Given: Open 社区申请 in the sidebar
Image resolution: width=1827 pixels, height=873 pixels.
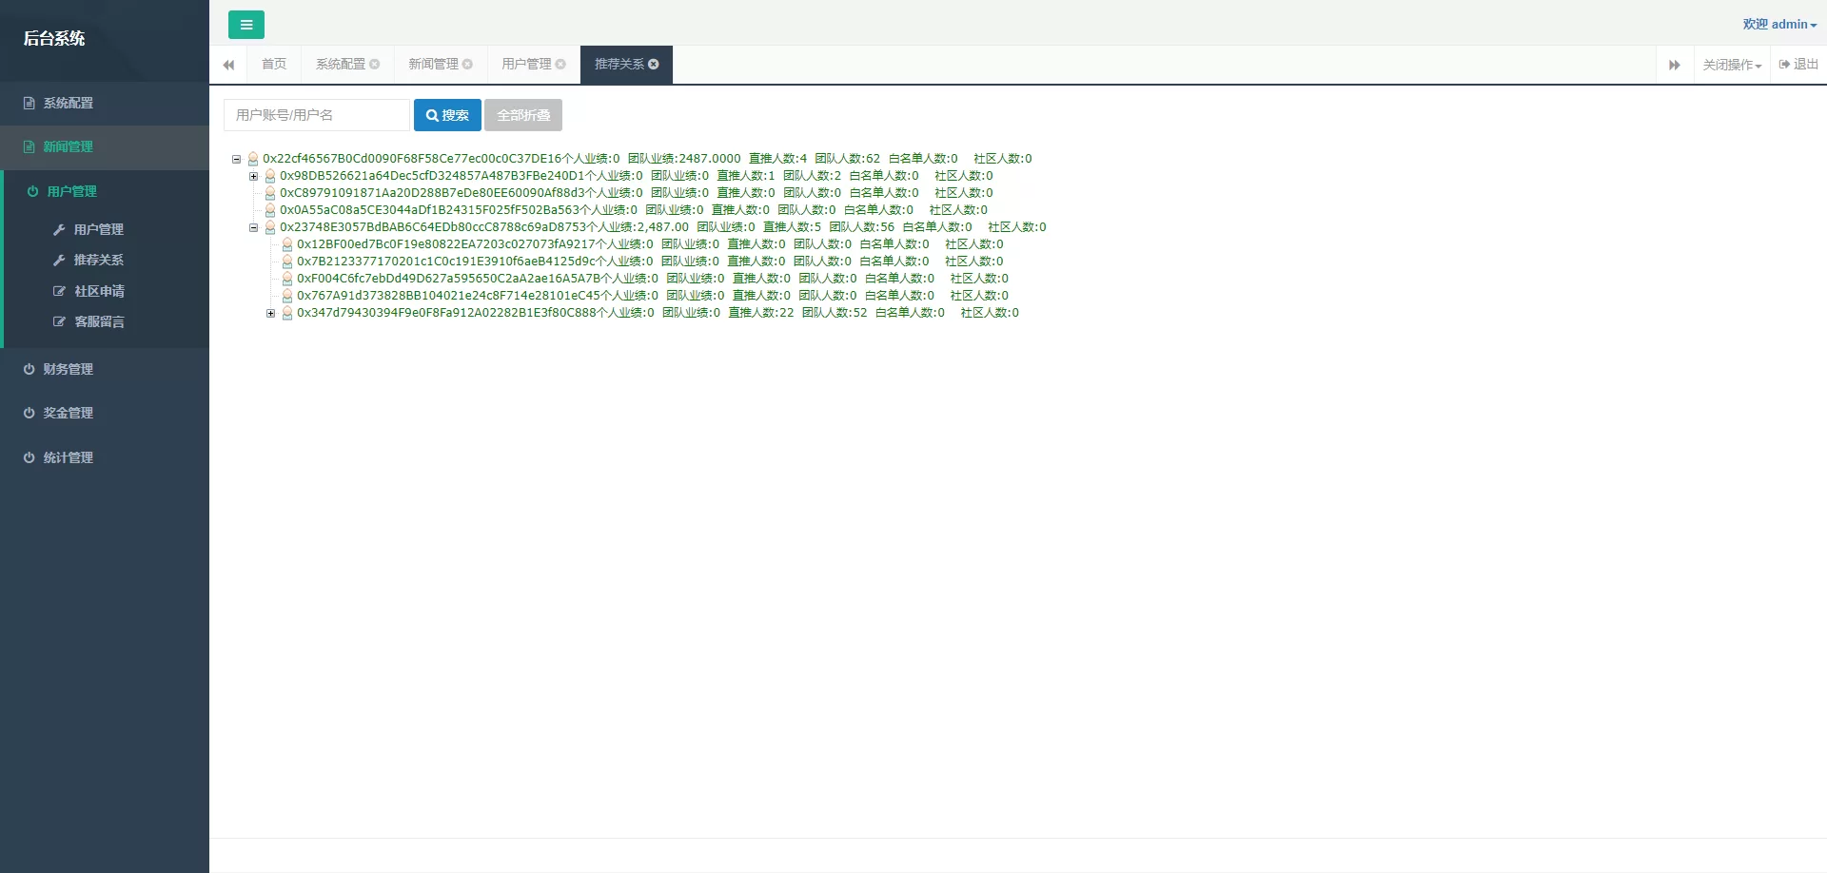Looking at the screenshot, I should click(99, 291).
